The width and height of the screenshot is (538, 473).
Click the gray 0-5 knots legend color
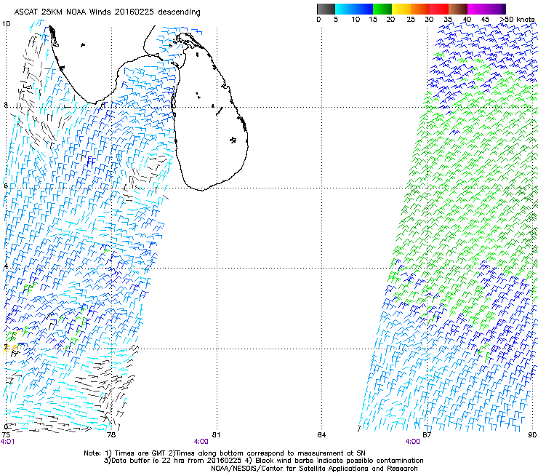326,9
